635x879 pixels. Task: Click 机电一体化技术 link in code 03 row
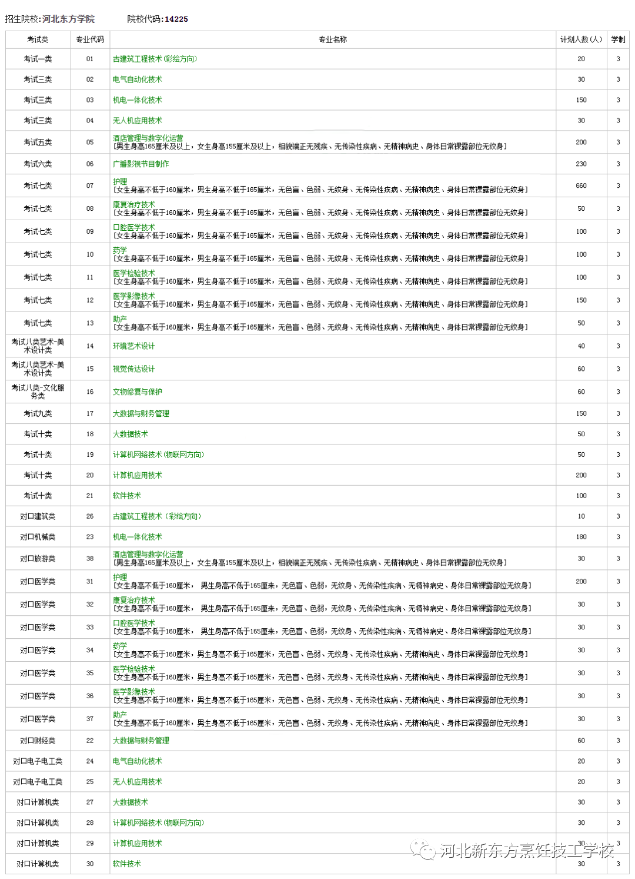coord(137,100)
